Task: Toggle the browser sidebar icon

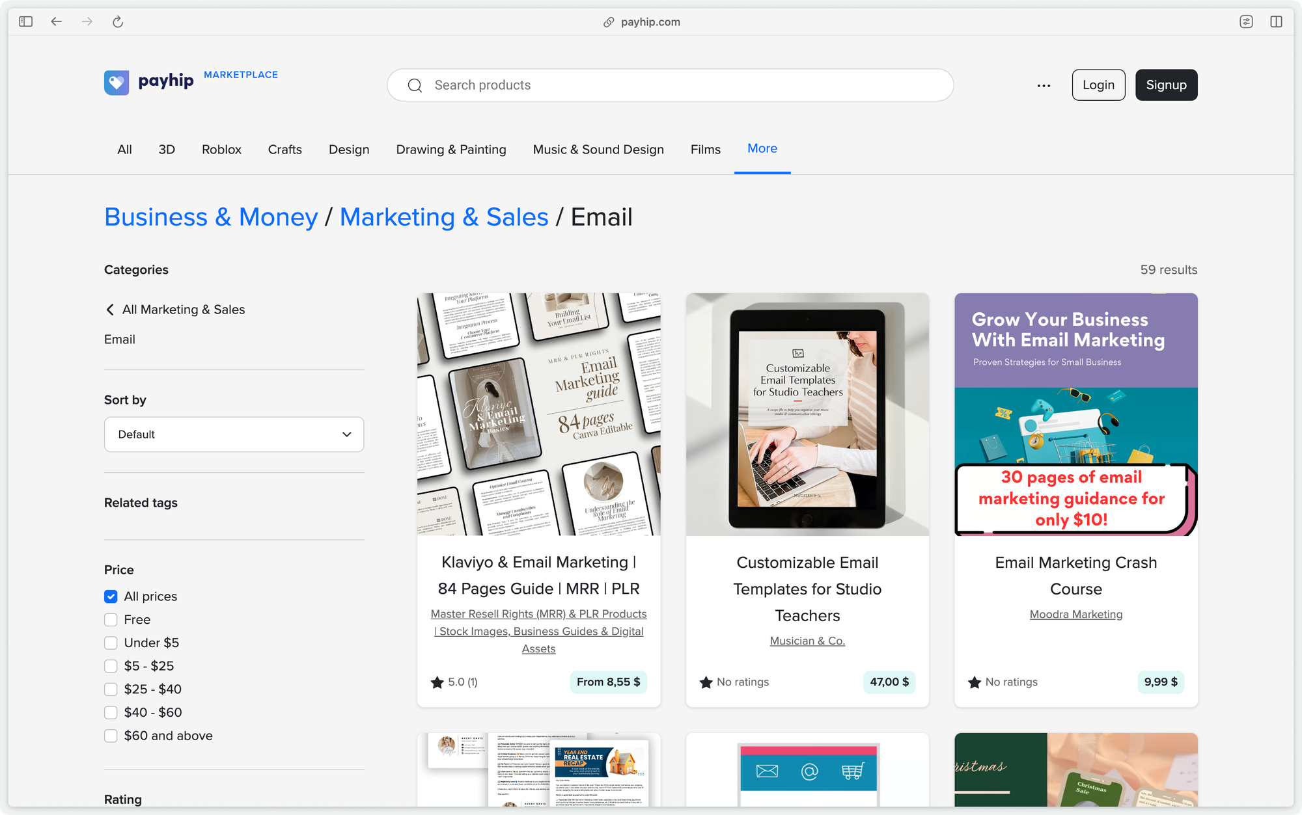Action: pos(26,21)
